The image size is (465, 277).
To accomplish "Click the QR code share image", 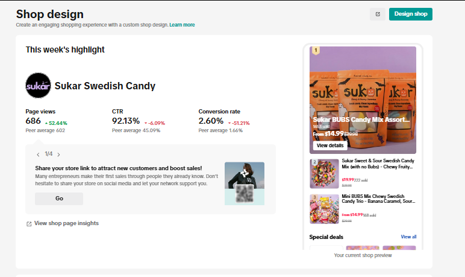I will (x=245, y=192).
